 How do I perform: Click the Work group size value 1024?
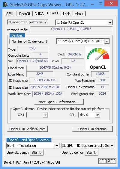[x=102, y=94]
